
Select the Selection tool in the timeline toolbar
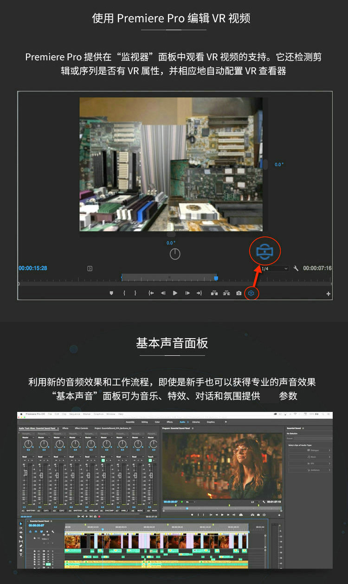[x=21, y=524]
